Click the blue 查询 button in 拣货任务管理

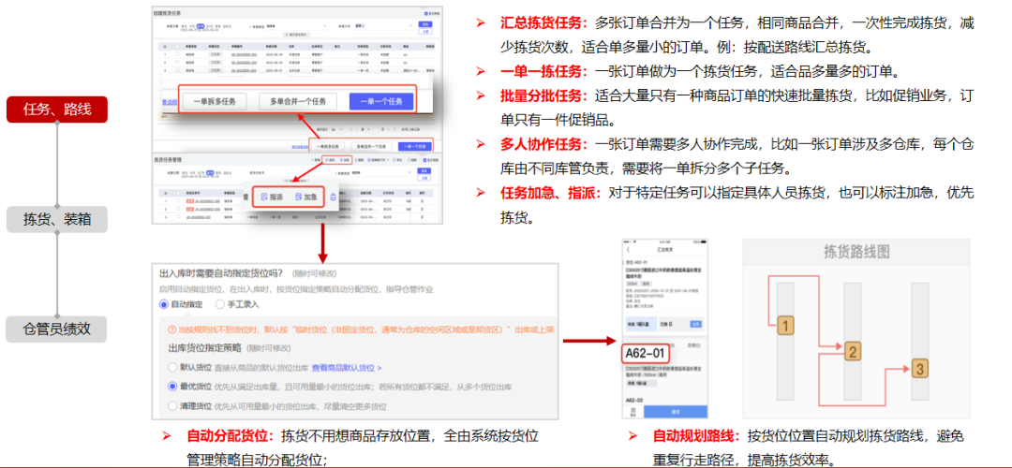(424, 171)
